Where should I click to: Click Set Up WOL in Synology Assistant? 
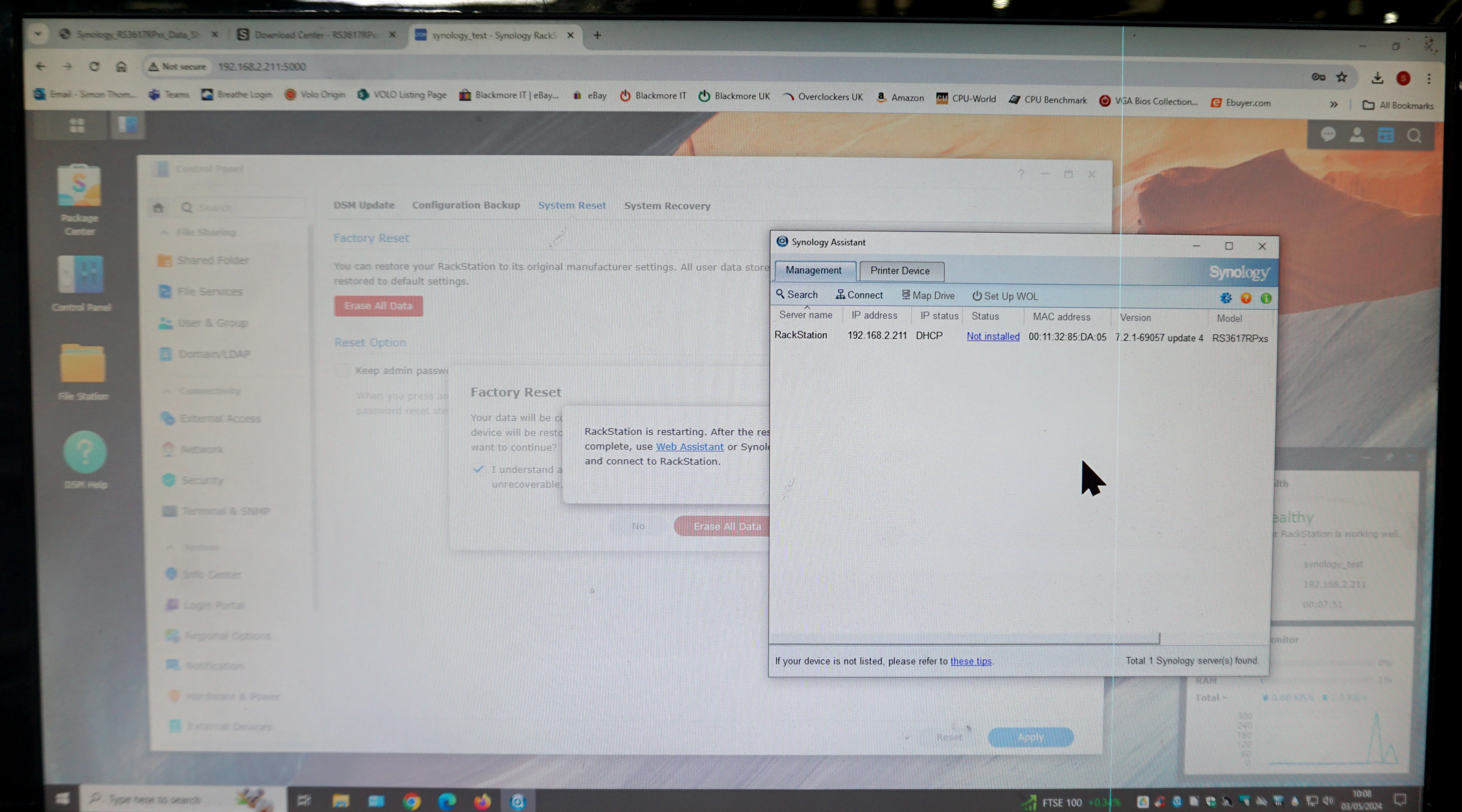click(1005, 296)
